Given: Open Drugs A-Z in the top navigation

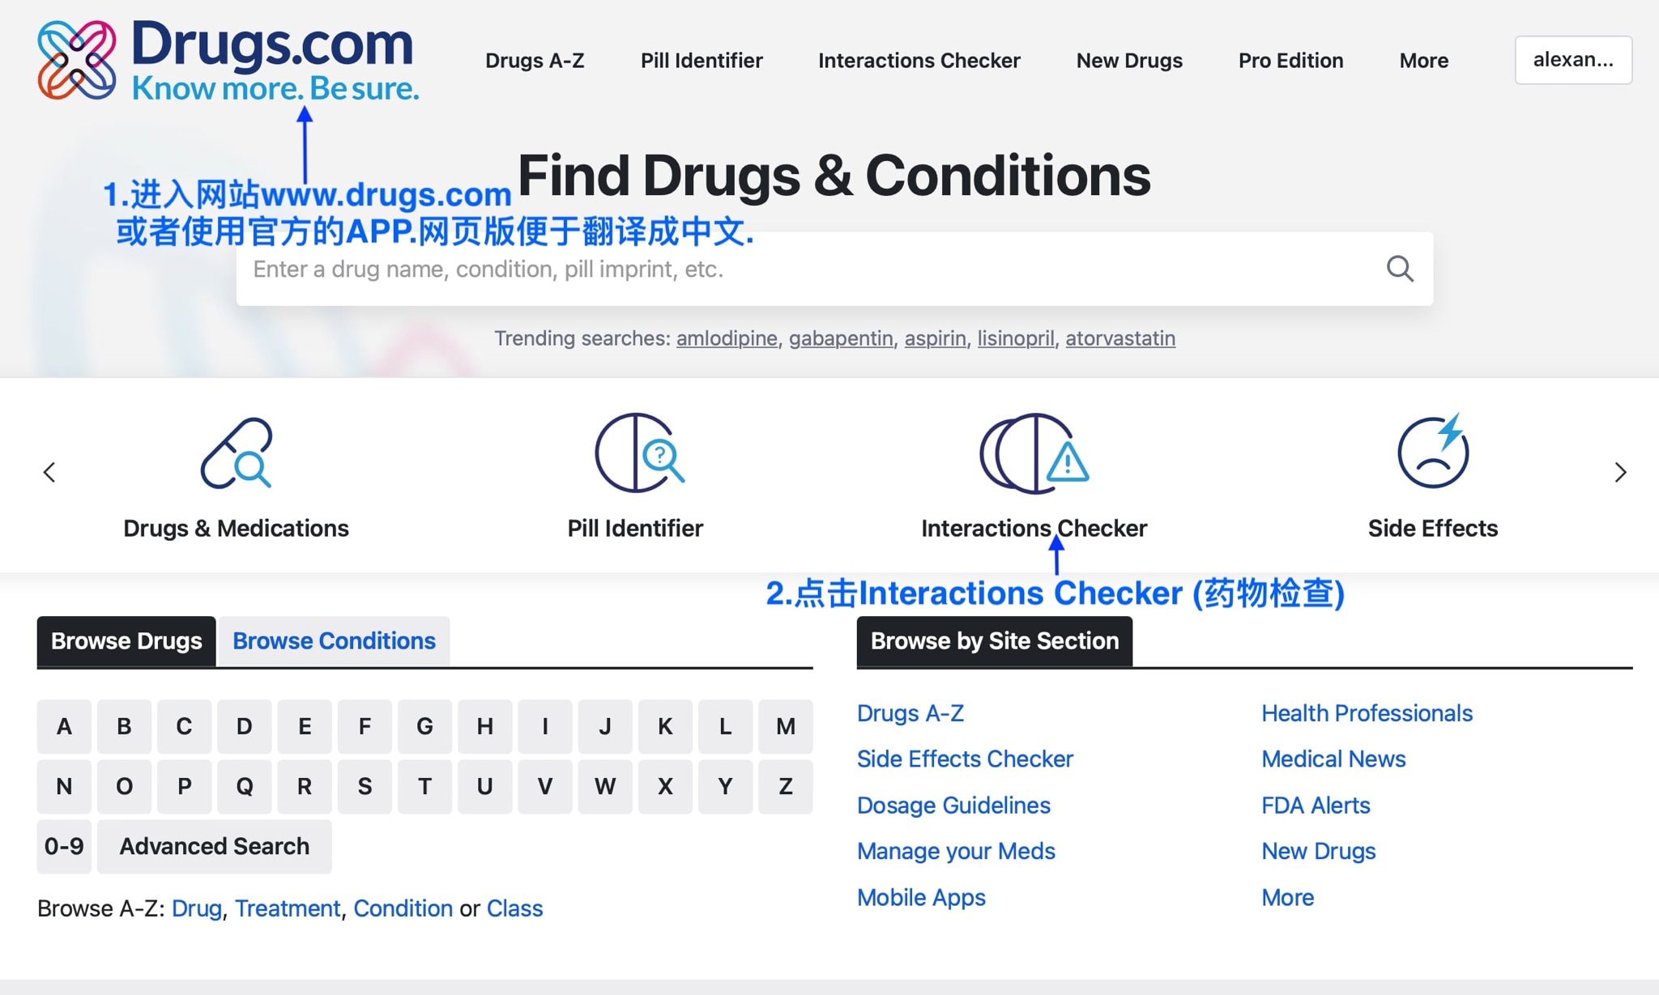Looking at the screenshot, I should (x=535, y=61).
